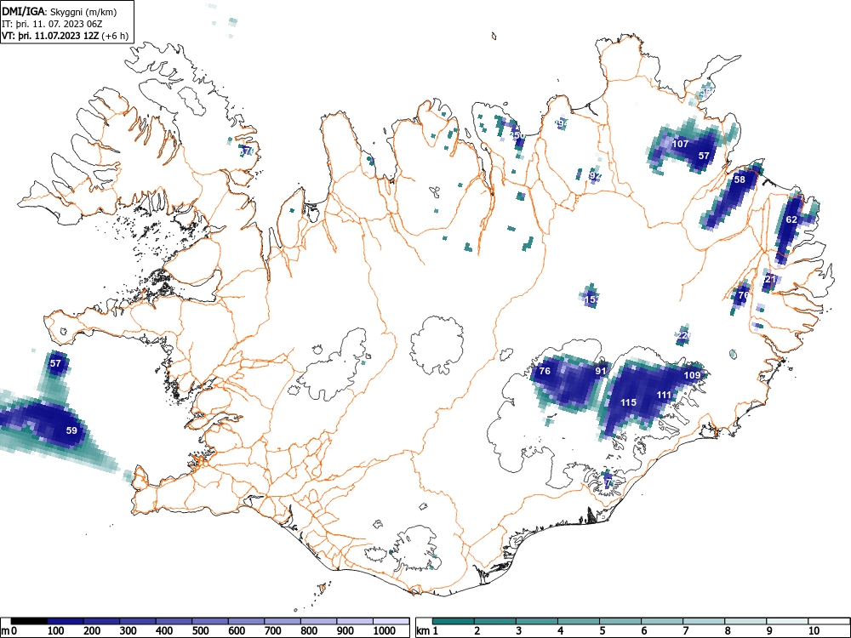The width and height of the screenshot is (851, 638).
Task: Choose the 6–7 km light teal swatch
Action: point(662,621)
